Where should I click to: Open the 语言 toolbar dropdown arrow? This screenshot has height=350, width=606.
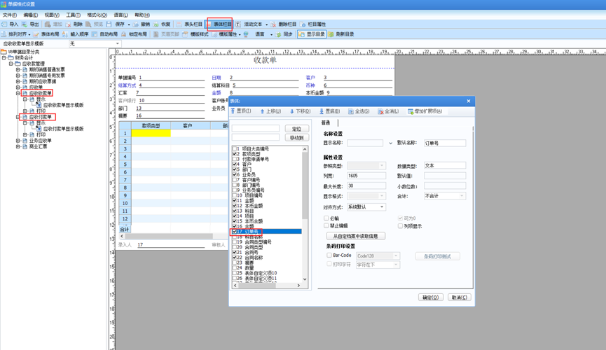pos(271,35)
